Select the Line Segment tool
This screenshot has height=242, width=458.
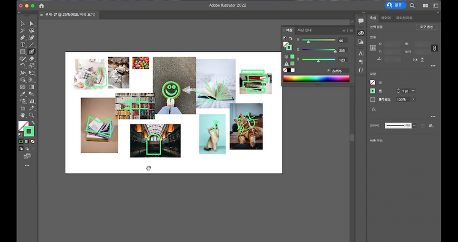(x=32, y=44)
